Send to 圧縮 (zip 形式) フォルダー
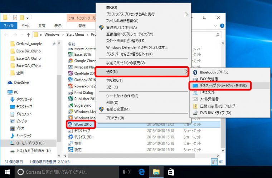The height and width of the screenshot is (178, 272). [230, 106]
